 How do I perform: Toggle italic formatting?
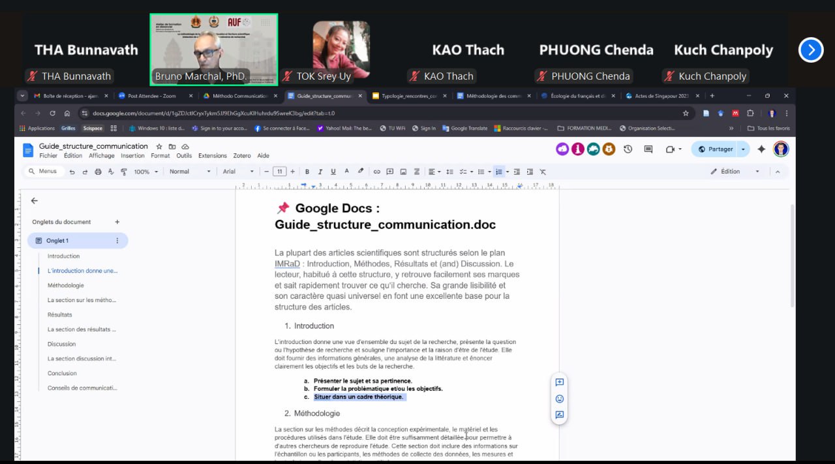click(320, 172)
